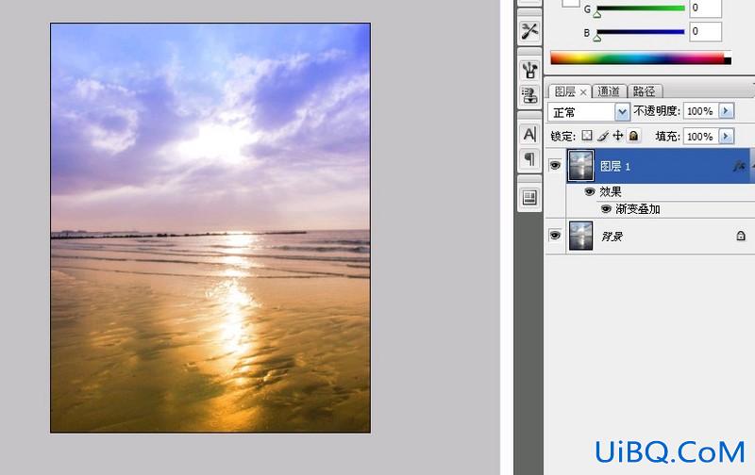Screen dimensions: 755x475
Task: Open the 填充 fill slider arrow
Action: (x=726, y=137)
